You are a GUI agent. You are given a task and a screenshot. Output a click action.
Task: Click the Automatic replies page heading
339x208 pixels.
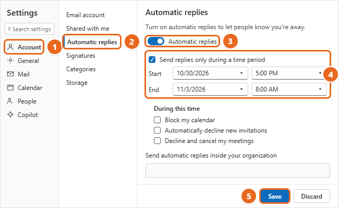(177, 12)
